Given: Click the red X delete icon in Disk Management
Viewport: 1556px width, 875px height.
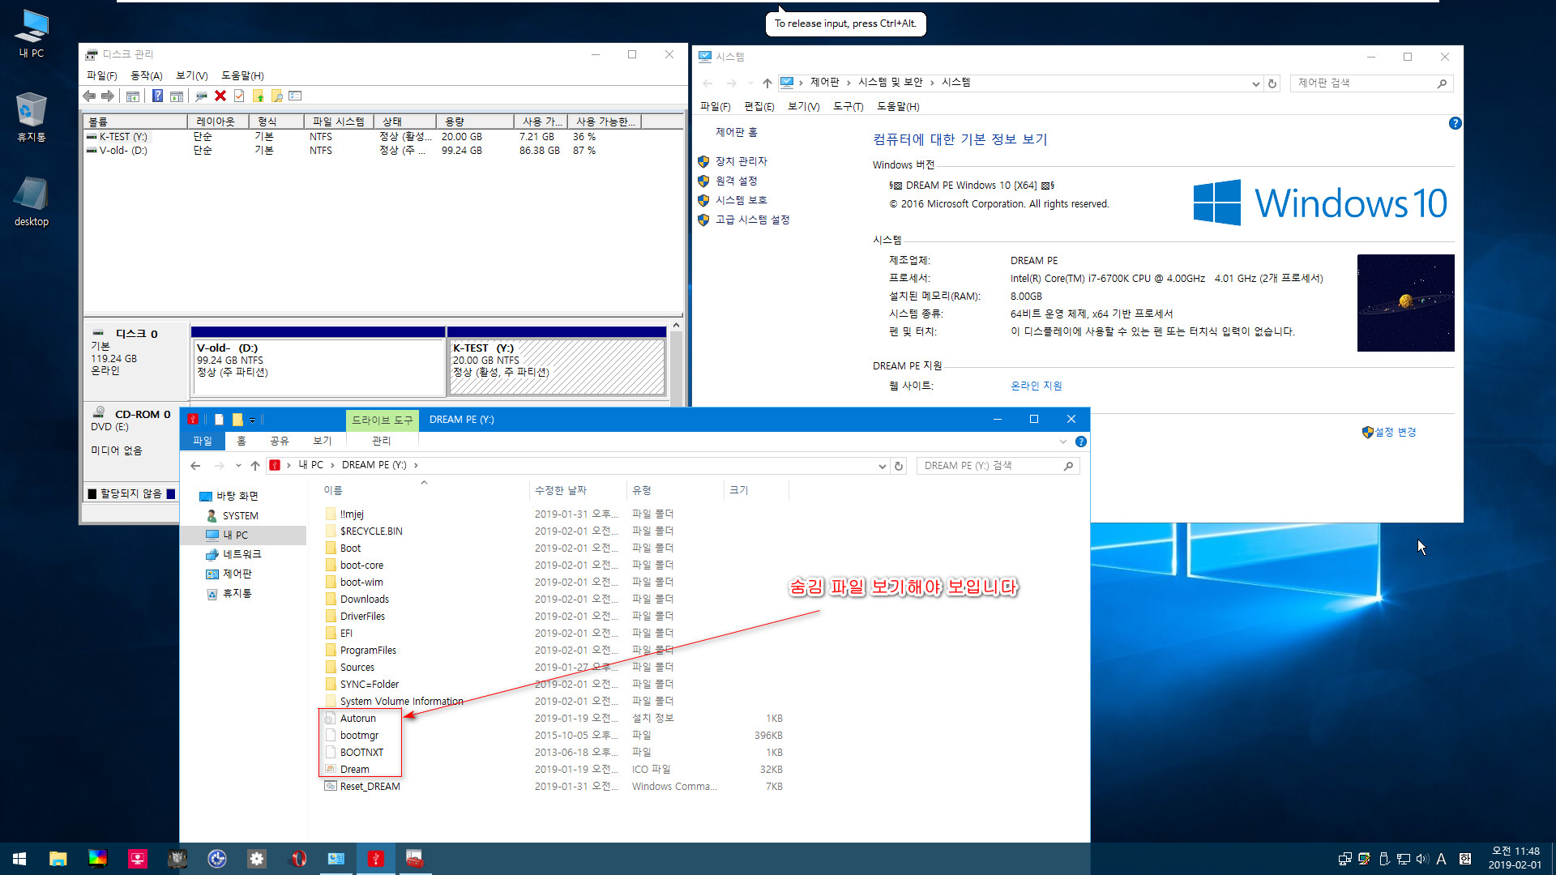Looking at the screenshot, I should tap(220, 96).
